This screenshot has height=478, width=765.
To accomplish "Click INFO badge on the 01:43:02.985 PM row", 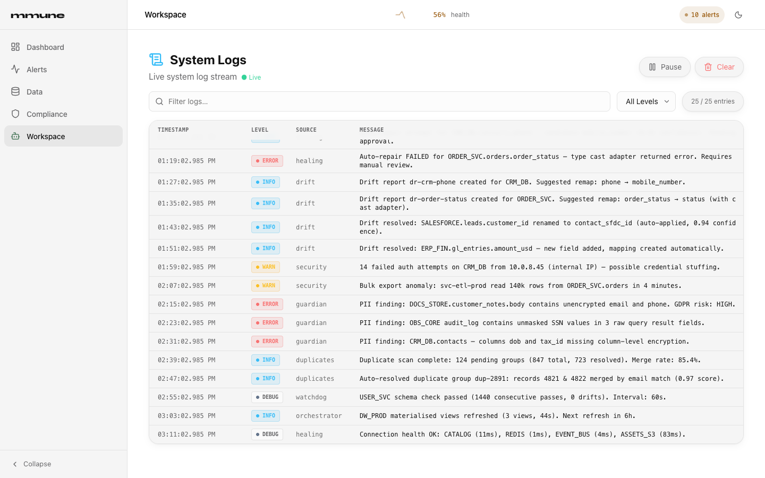I will (x=266, y=227).
